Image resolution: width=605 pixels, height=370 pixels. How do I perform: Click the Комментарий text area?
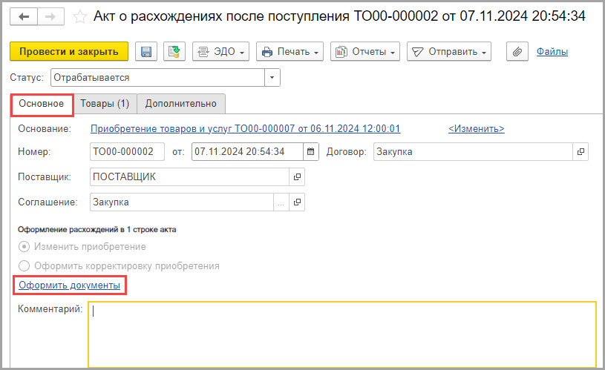coord(342,334)
